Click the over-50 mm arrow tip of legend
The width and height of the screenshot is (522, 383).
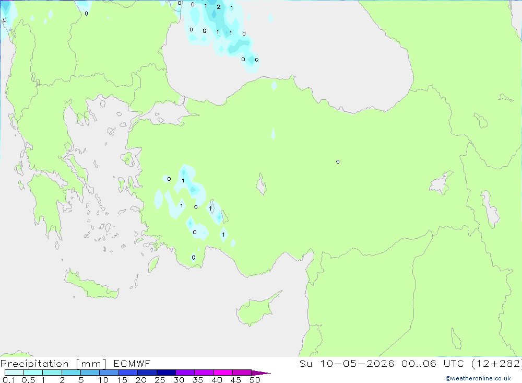tap(260, 373)
